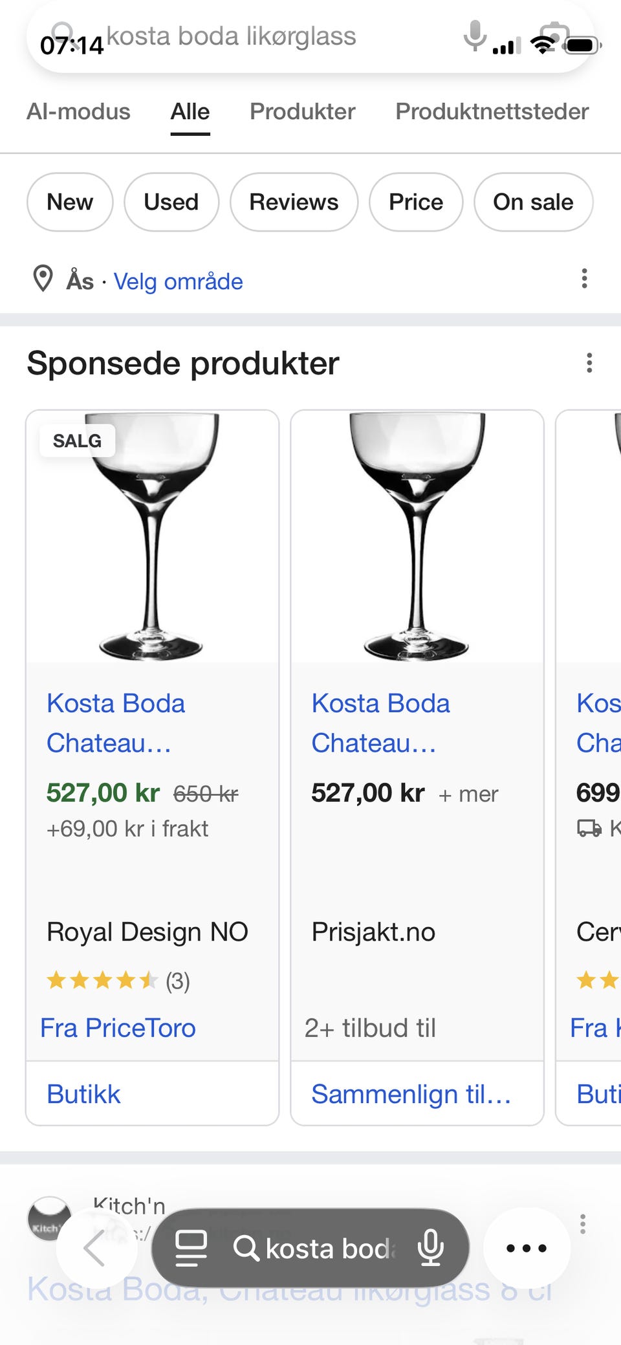
Task: Expand the Price filter chip
Action: pos(415,202)
